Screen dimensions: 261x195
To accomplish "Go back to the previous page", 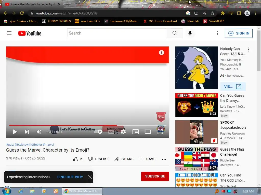I will (x=6, y=13).
